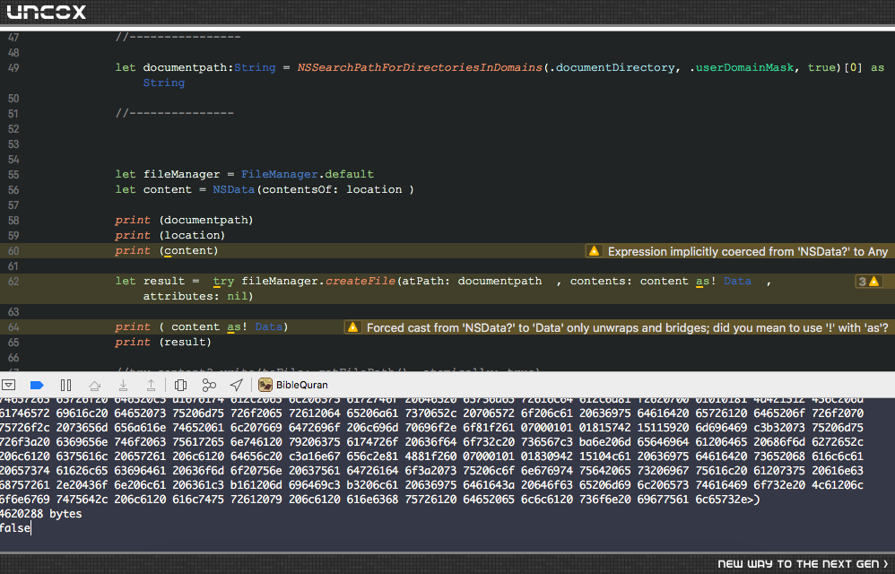Click 'print (result)' on line 65

(163, 343)
